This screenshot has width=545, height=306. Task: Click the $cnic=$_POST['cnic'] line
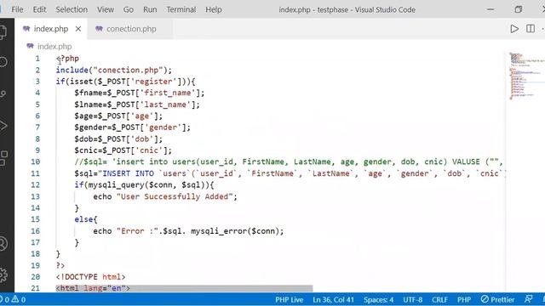point(123,150)
